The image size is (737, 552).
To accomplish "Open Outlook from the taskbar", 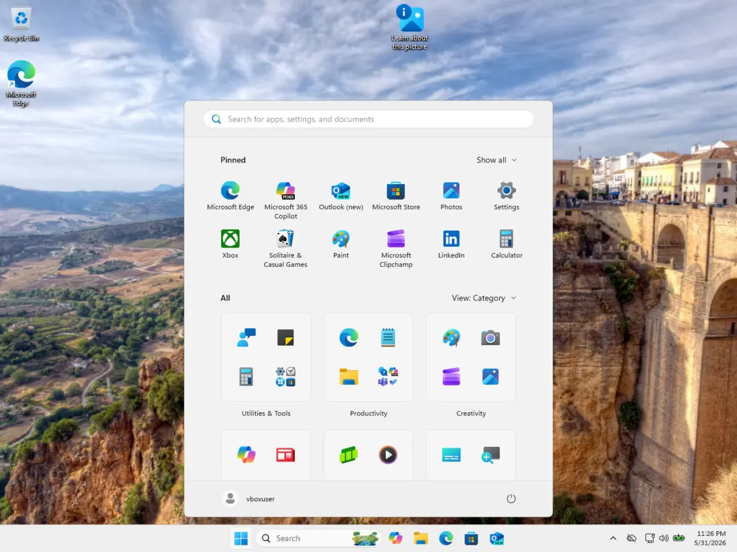I will [496, 538].
